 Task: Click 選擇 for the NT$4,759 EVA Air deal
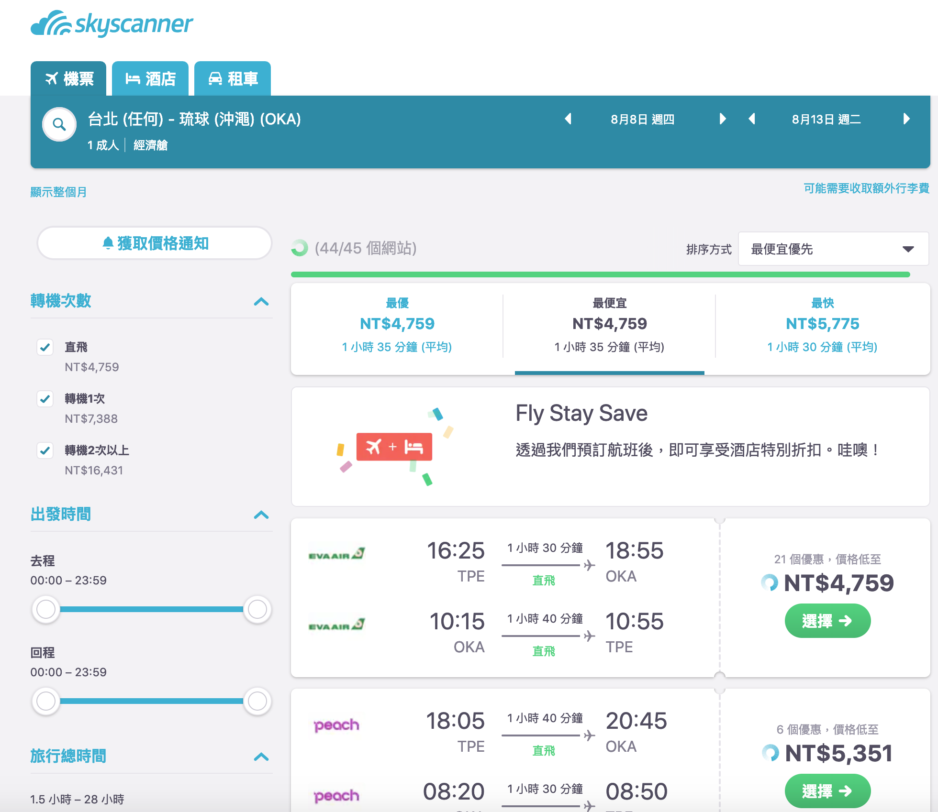(x=827, y=621)
